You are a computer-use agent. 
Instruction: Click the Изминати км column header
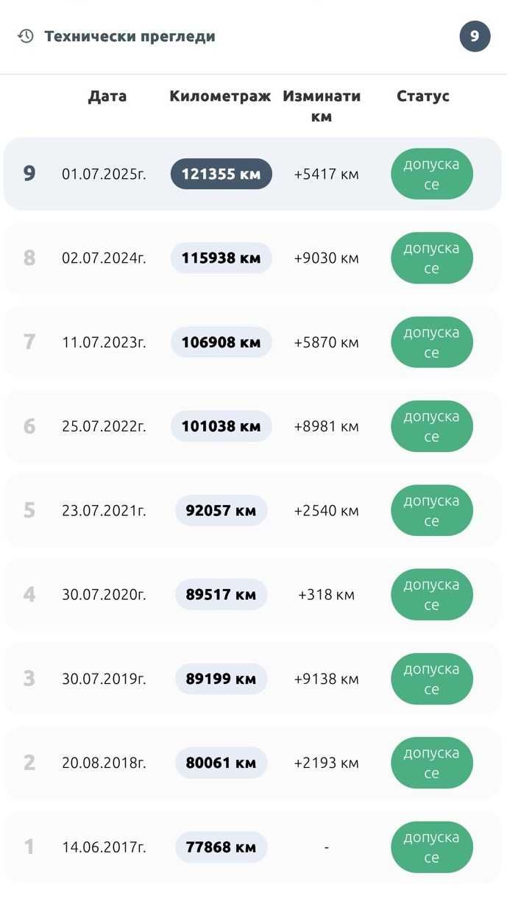pyautogui.click(x=322, y=106)
